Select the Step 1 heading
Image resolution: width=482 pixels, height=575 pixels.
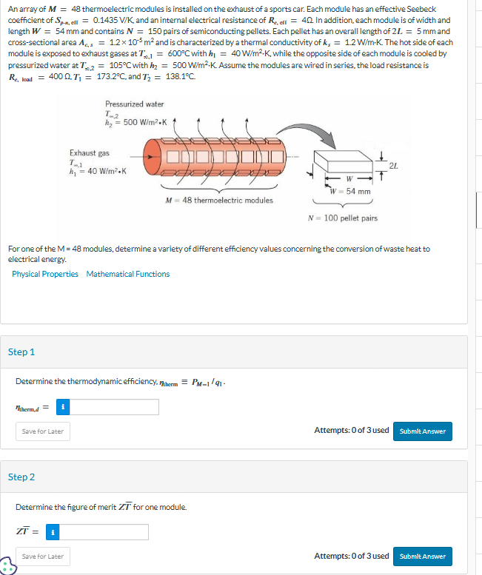pos(21,352)
